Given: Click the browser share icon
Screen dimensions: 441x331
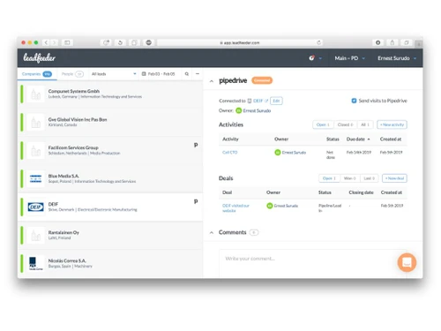Looking at the screenshot, I should 392,42.
